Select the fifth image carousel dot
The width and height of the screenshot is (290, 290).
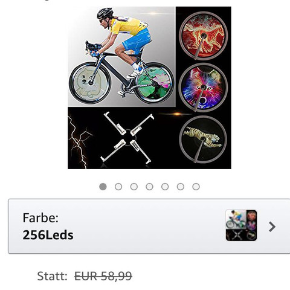pyautogui.click(x=165, y=187)
